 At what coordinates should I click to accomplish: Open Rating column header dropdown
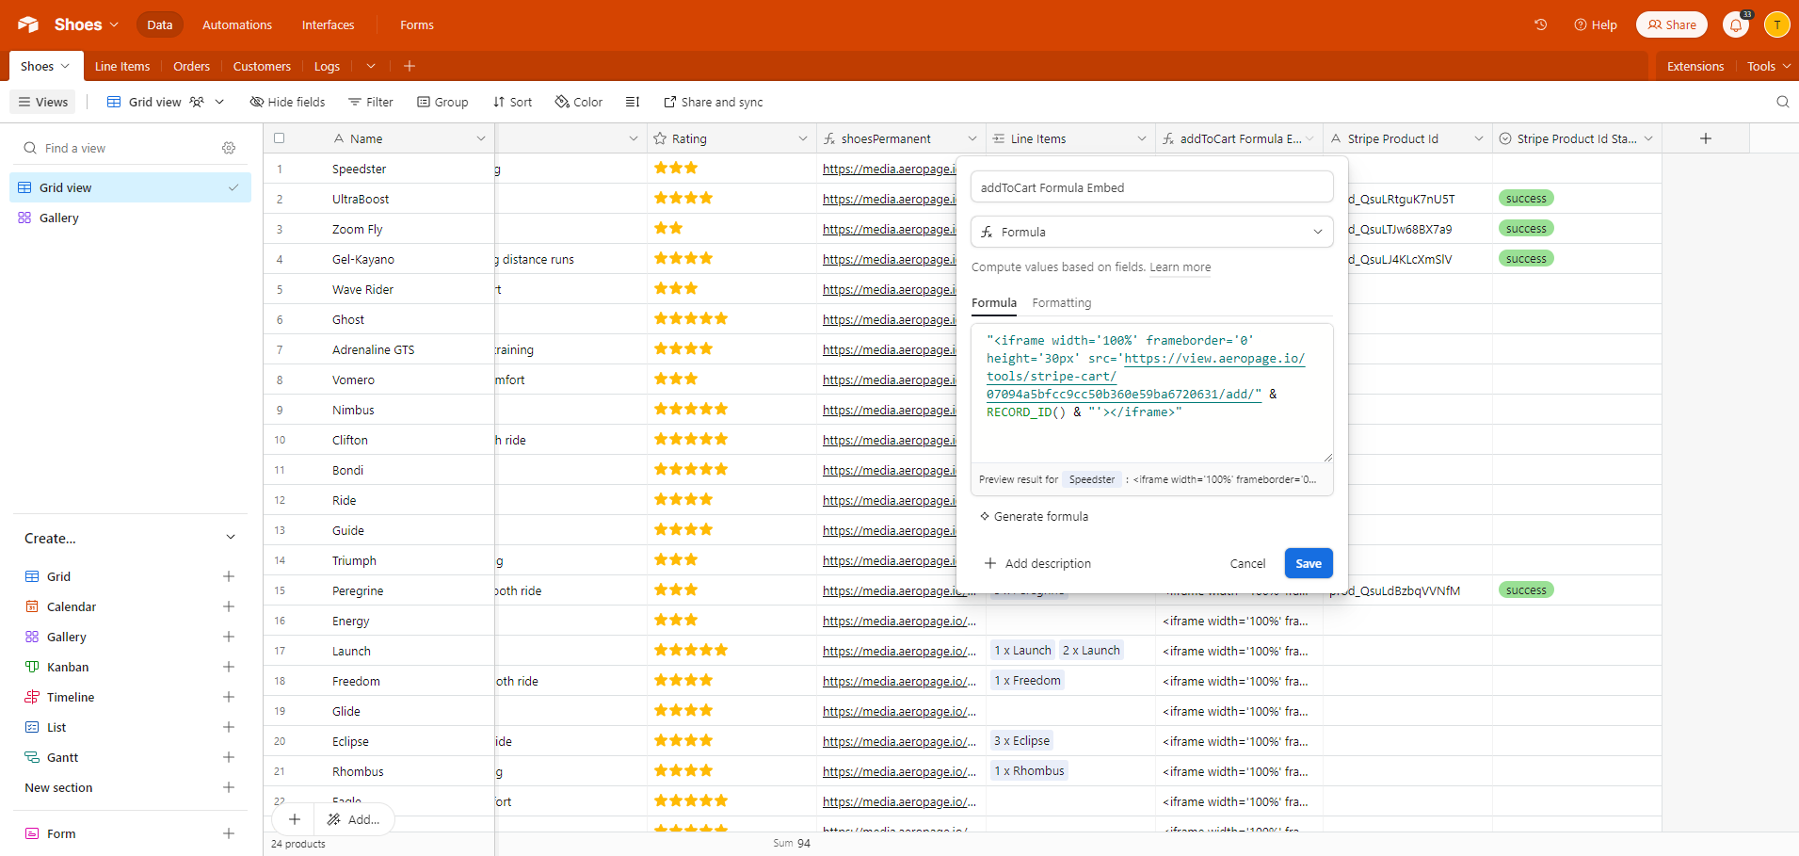pyautogui.click(x=803, y=138)
